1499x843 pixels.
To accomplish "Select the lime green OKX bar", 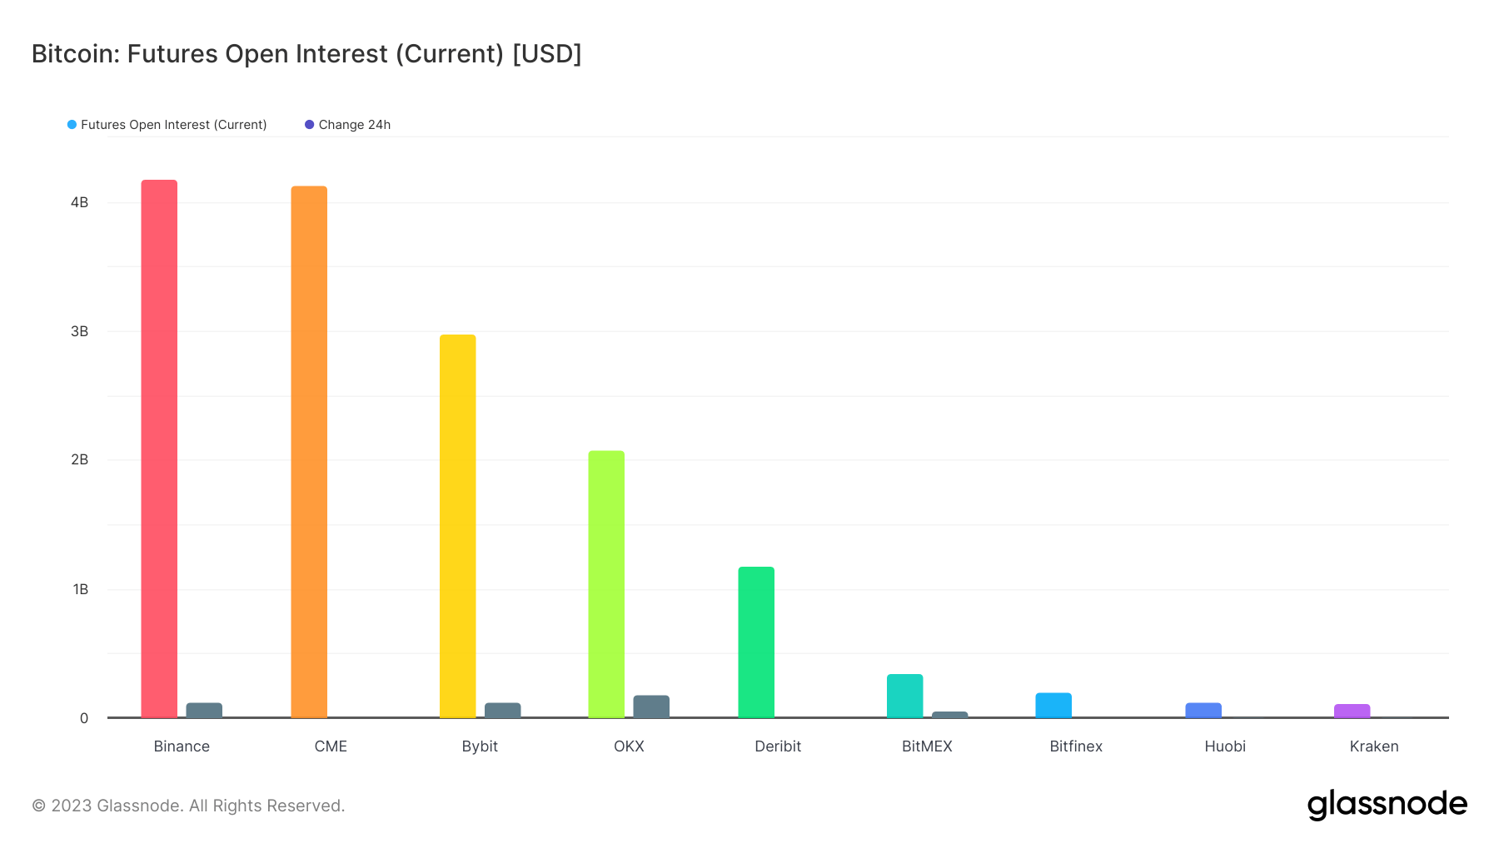I will click(606, 584).
